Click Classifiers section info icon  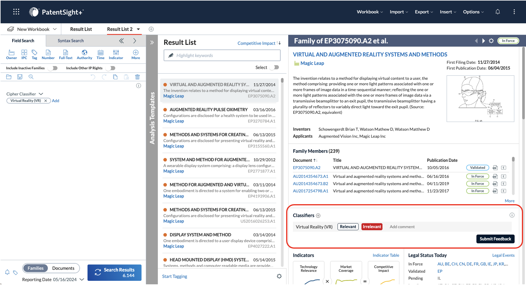click(512, 215)
